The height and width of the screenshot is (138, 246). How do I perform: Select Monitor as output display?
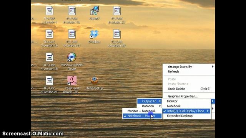pyautogui.click(x=186, y=101)
